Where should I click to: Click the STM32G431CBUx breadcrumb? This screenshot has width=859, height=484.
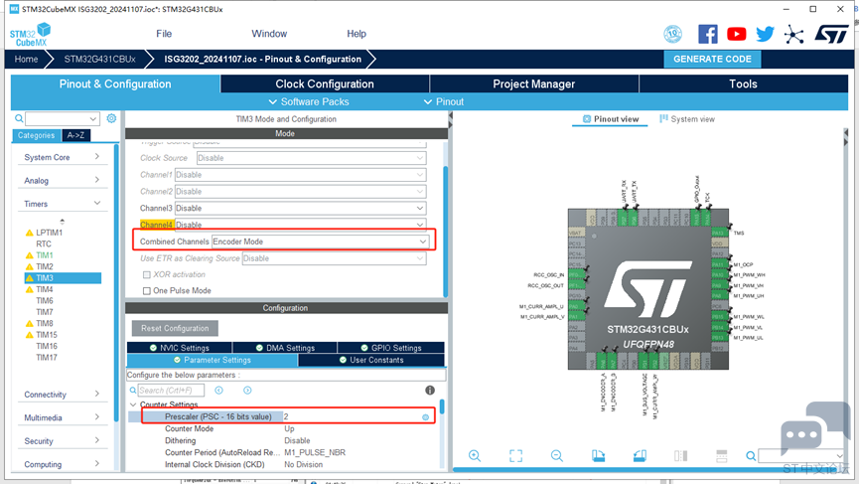(x=99, y=60)
